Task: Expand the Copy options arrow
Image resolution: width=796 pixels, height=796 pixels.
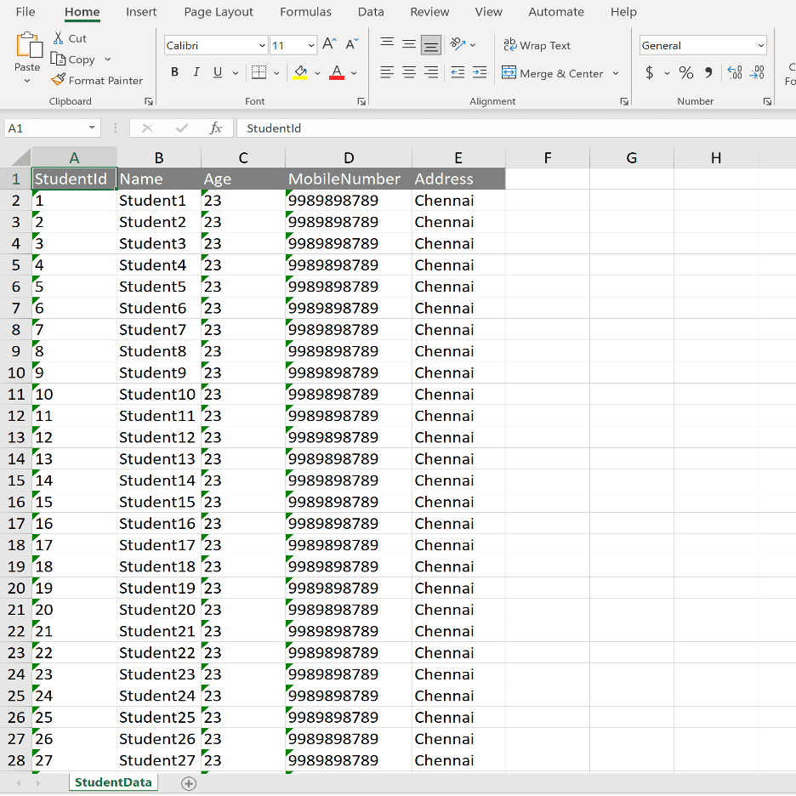Action: 108,60
